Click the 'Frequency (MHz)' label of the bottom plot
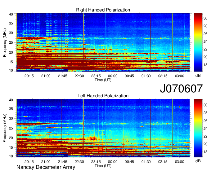The image size is (211, 171). coord(5,128)
